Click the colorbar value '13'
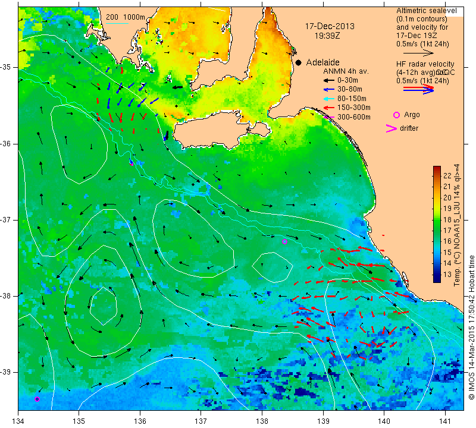 point(447,275)
